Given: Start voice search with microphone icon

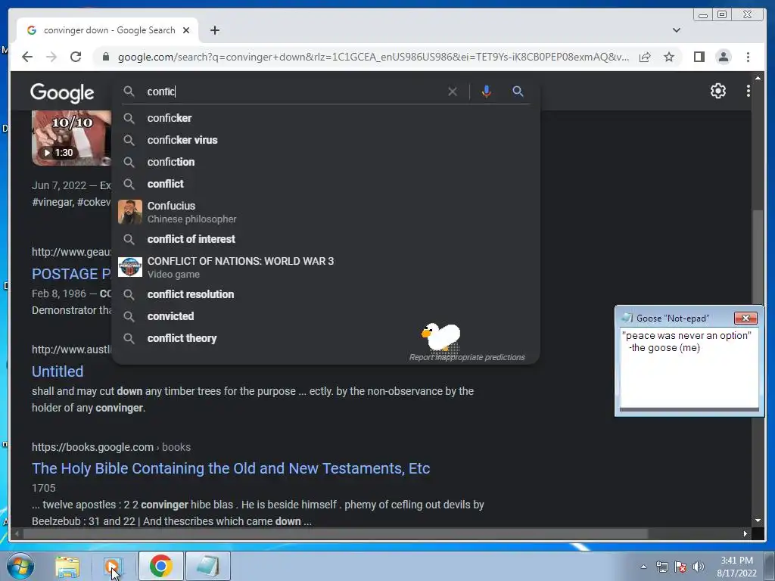Looking at the screenshot, I should coord(487,92).
